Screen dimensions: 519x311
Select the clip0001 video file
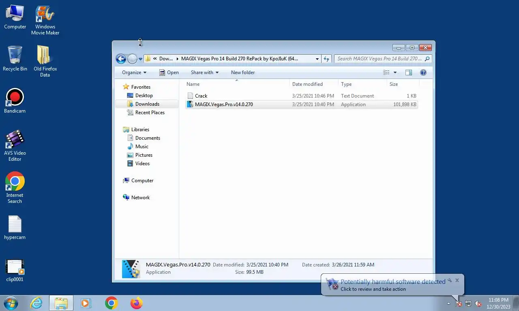(x=15, y=271)
